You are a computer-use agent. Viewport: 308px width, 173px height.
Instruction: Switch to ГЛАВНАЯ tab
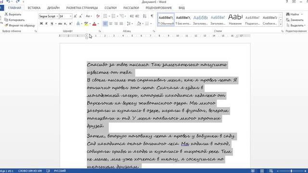pos(14,8)
